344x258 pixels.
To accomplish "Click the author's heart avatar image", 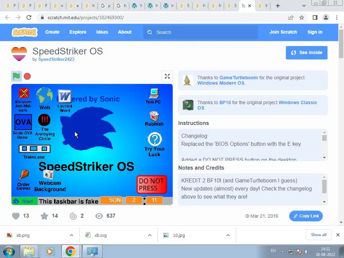I will click(19, 54).
